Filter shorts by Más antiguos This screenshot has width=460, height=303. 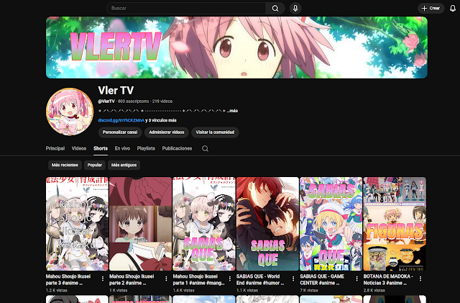click(x=124, y=165)
